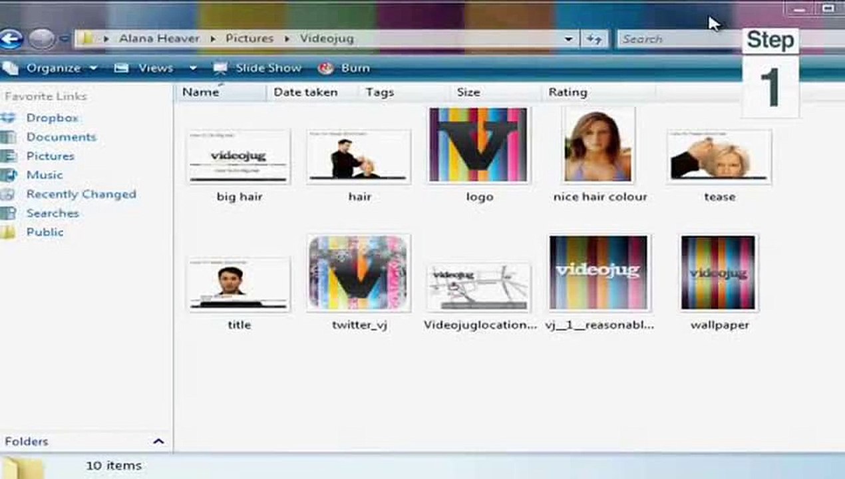
Task: Click the Documents sidebar icon
Action: pos(7,137)
